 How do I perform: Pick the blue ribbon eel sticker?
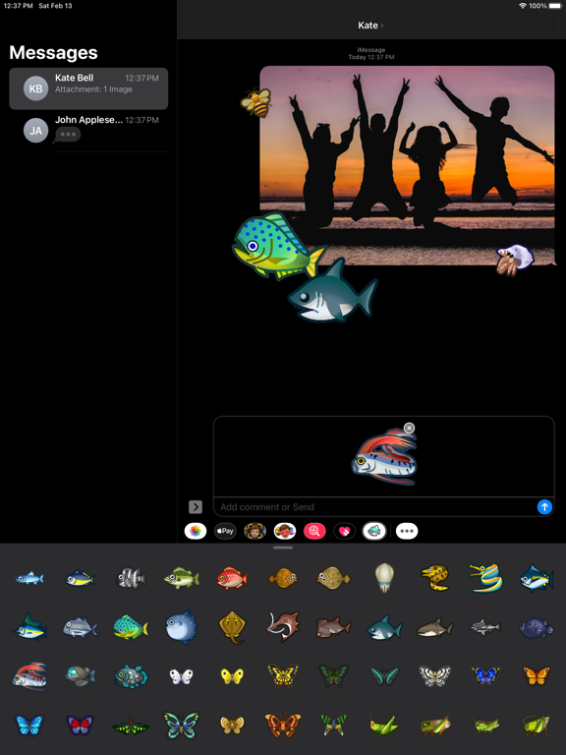click(486, 577)
